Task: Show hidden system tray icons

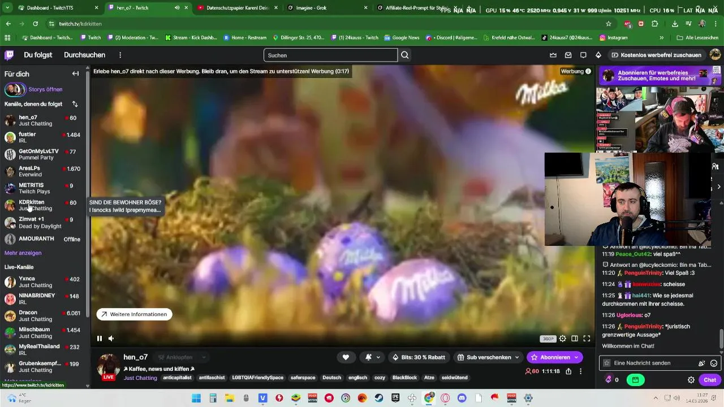Action: coord(656,398)
